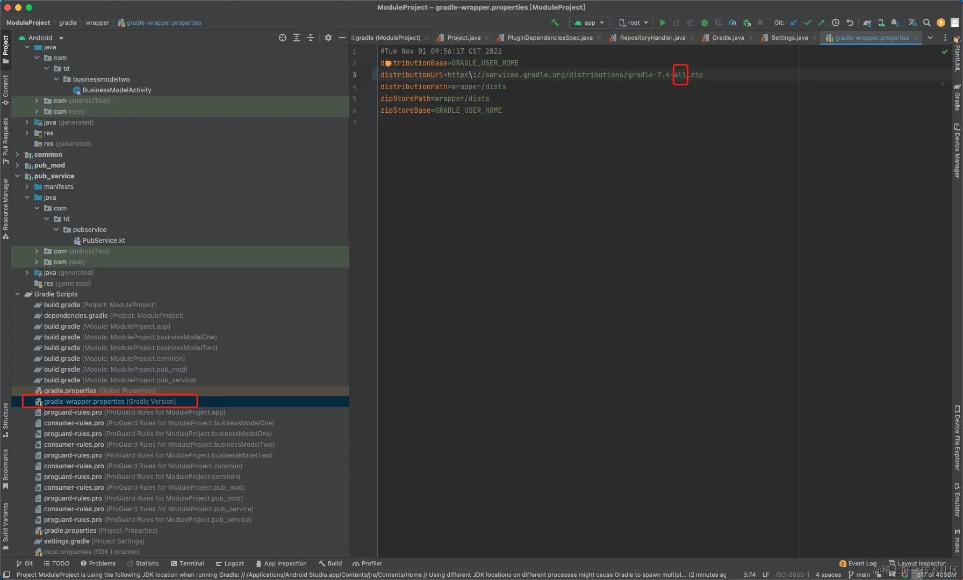963x580 pixels.
Task: Start debugging with the green bug icon
Action: [705, 23]
